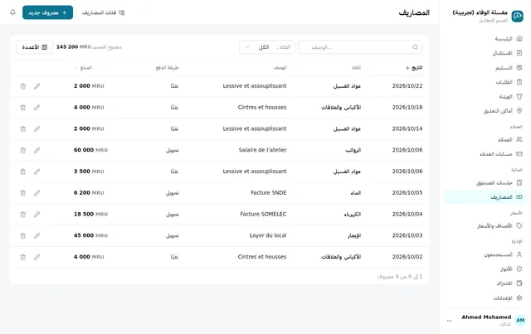Edit the 2026/10/02 Cintres et housses expense
The image size is (531, 334).
click(37, 257)
